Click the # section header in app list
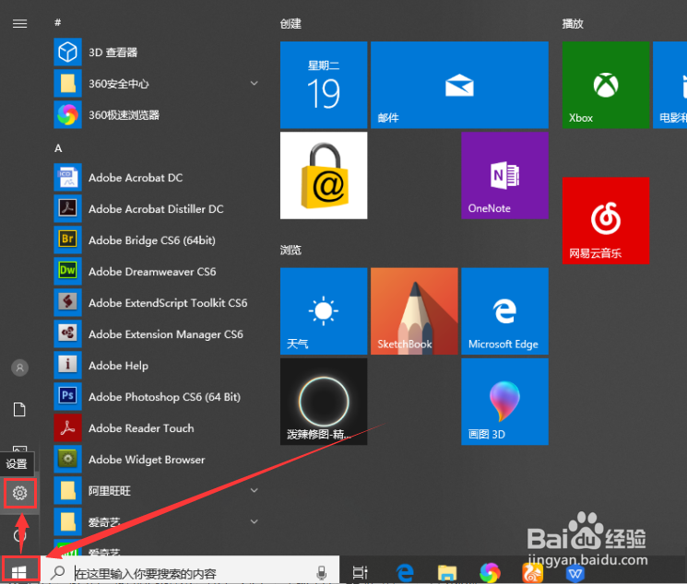Image resolution: width=687 pixels, height=584 pixels. click(57, 22)
